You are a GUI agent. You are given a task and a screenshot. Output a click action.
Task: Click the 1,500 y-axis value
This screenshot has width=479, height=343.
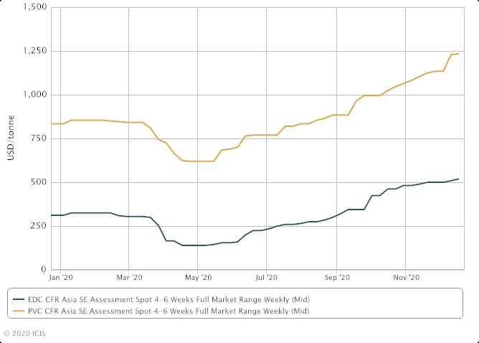[x=34, y=7]
